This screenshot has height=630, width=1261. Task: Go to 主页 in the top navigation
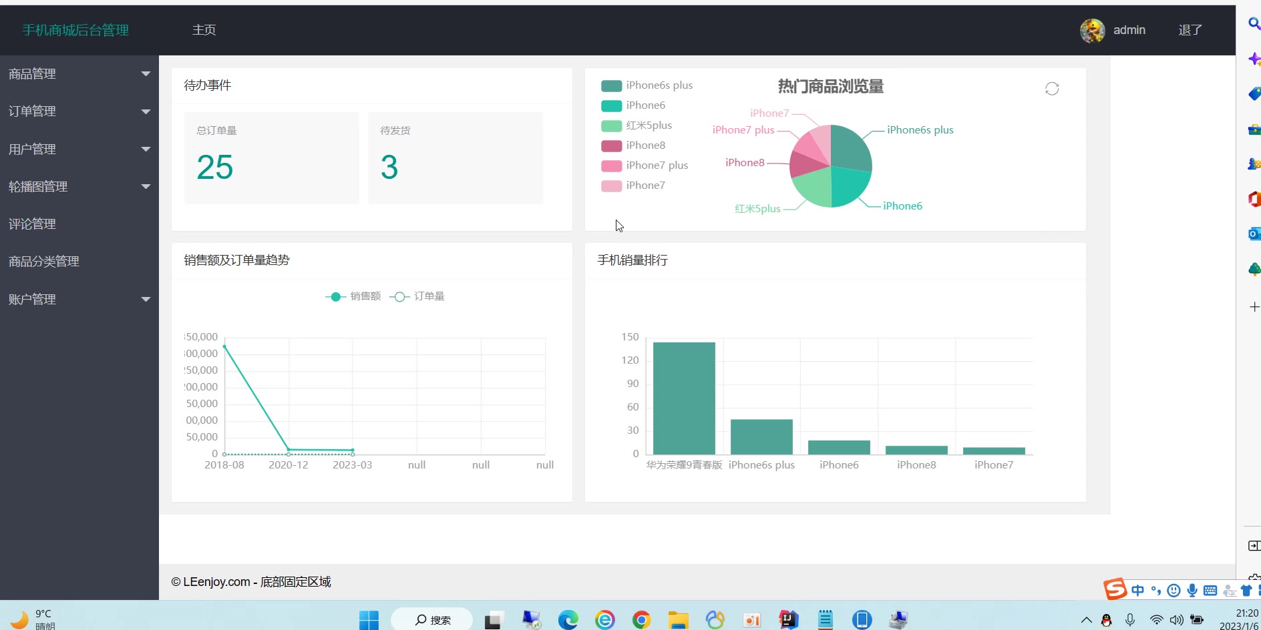(204, 30)
